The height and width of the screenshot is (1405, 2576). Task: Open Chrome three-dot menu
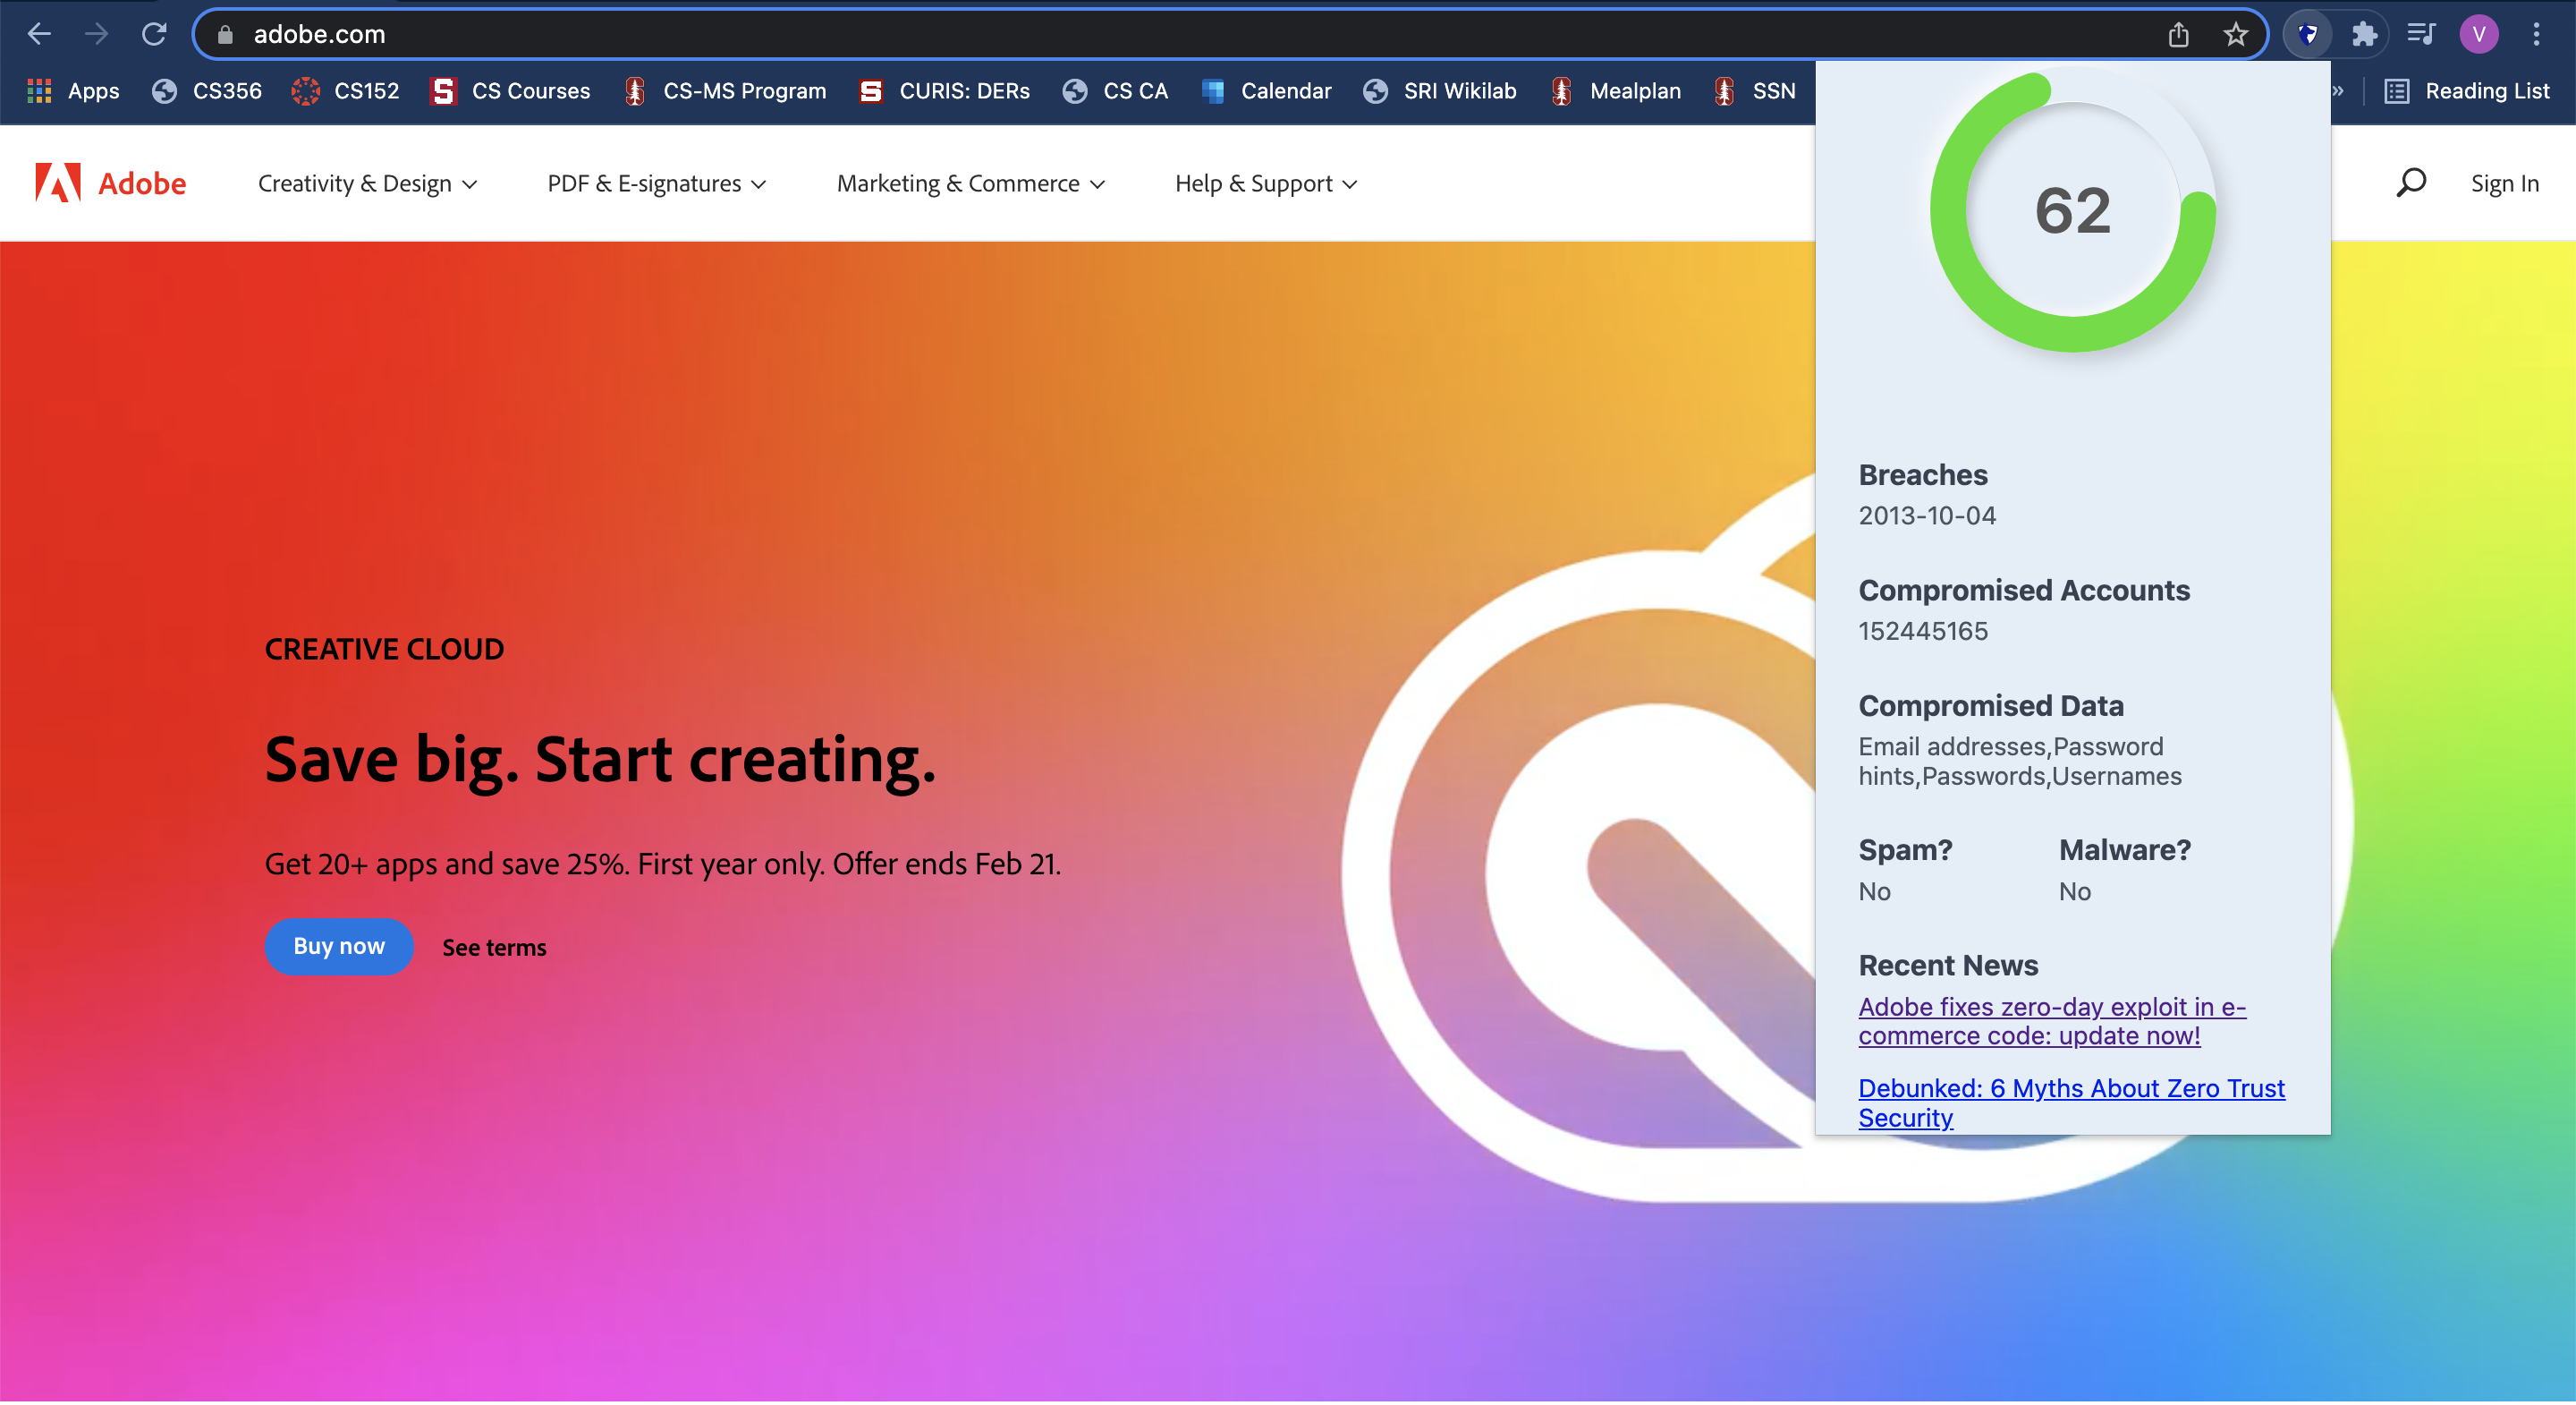[2536, 35]
